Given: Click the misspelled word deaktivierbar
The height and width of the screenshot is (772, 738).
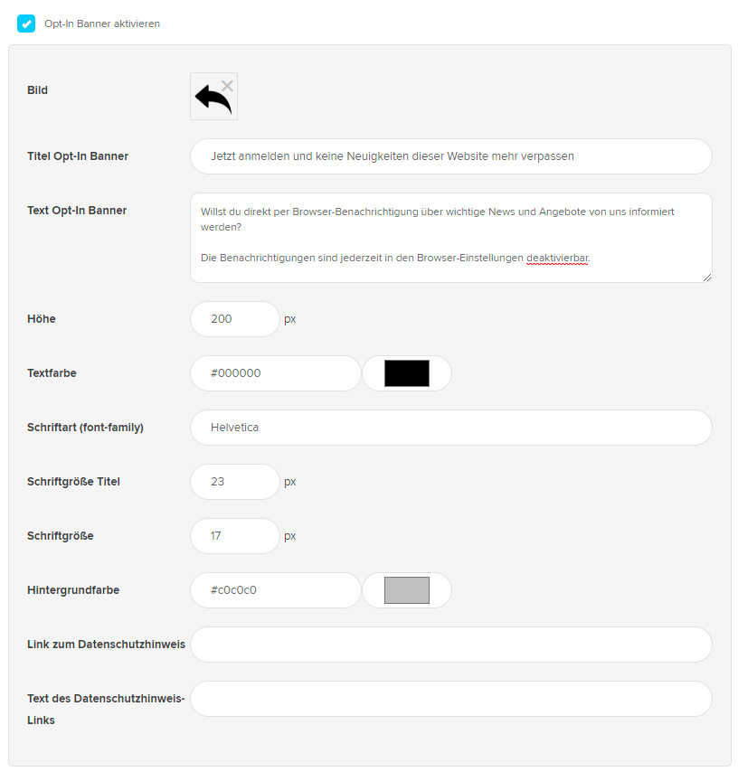Looking at the screenshot, I should tap(557, 258).
